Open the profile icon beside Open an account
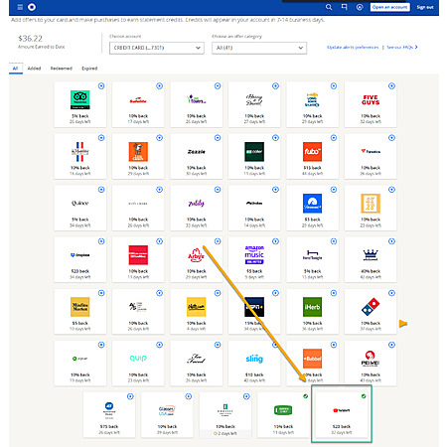447x447 pixels. pos(360,7)
